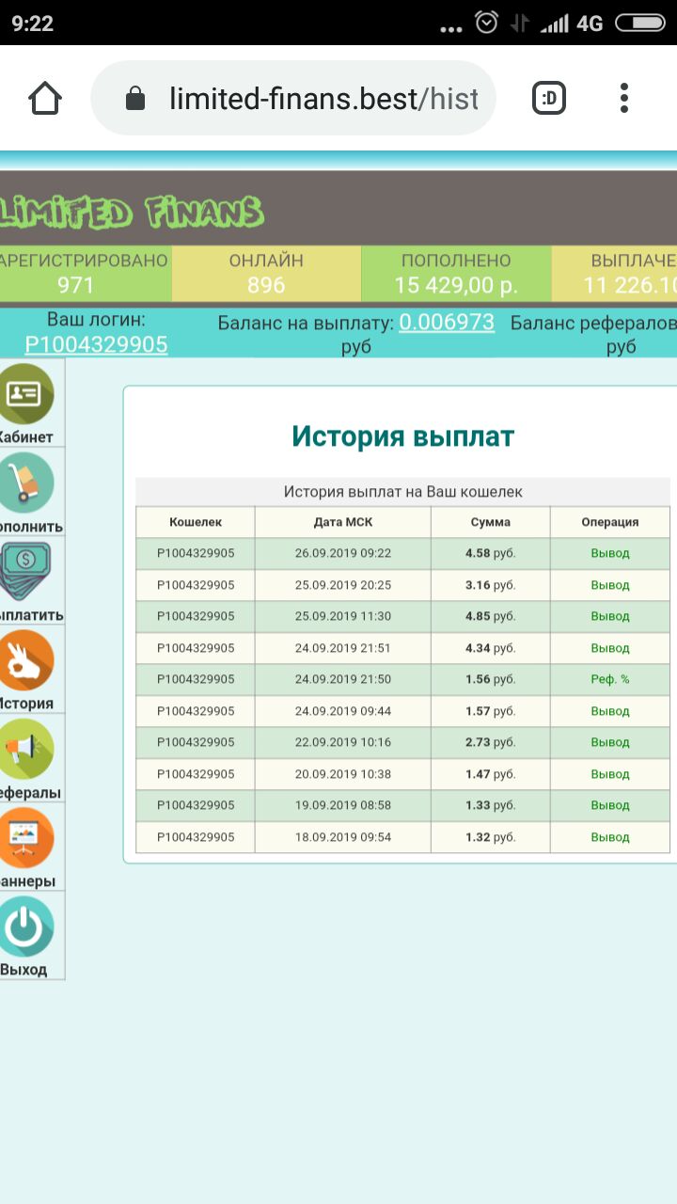The height and width of the screenshot is (1204, 677).
Task: Click the Реф. % operation cell
Action: point(610,679)
